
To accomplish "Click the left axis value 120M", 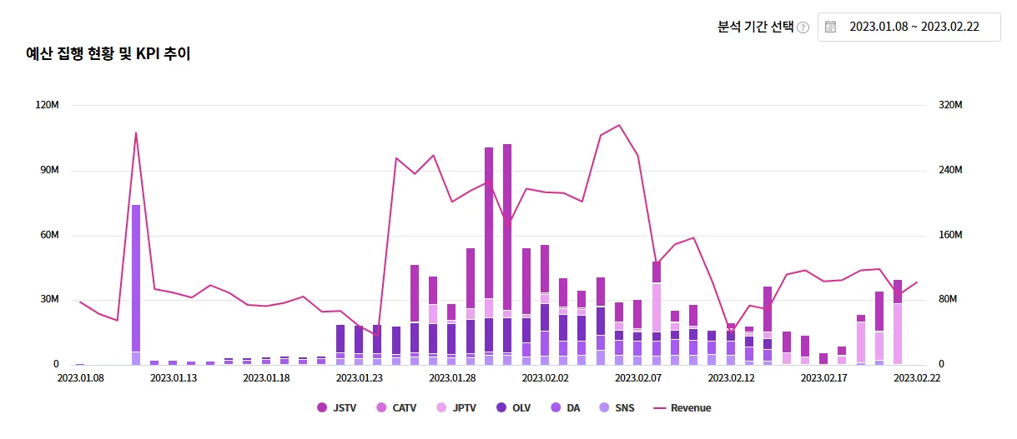I will [48, 106].
